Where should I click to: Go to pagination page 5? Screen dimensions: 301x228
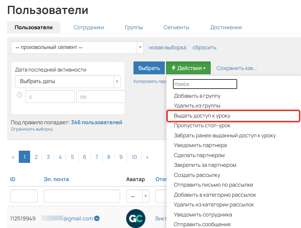click(x=72, y=157)
